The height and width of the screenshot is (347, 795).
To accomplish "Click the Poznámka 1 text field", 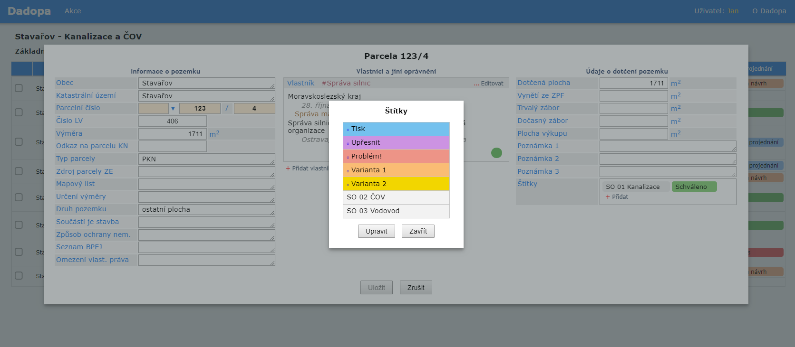I will tap(668, 146).
